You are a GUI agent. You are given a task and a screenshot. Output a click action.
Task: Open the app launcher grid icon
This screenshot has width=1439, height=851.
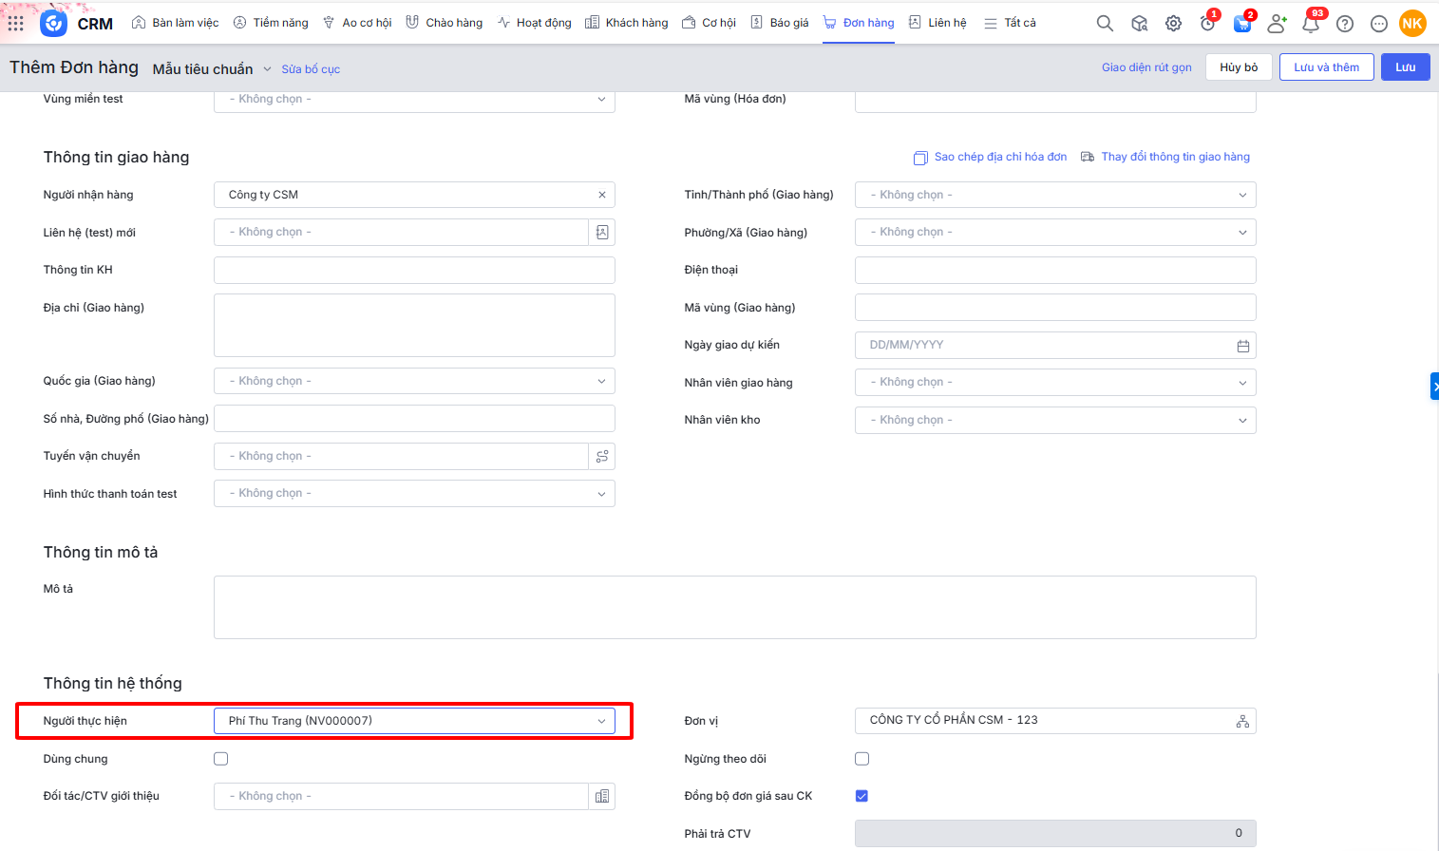coord(16,23)
